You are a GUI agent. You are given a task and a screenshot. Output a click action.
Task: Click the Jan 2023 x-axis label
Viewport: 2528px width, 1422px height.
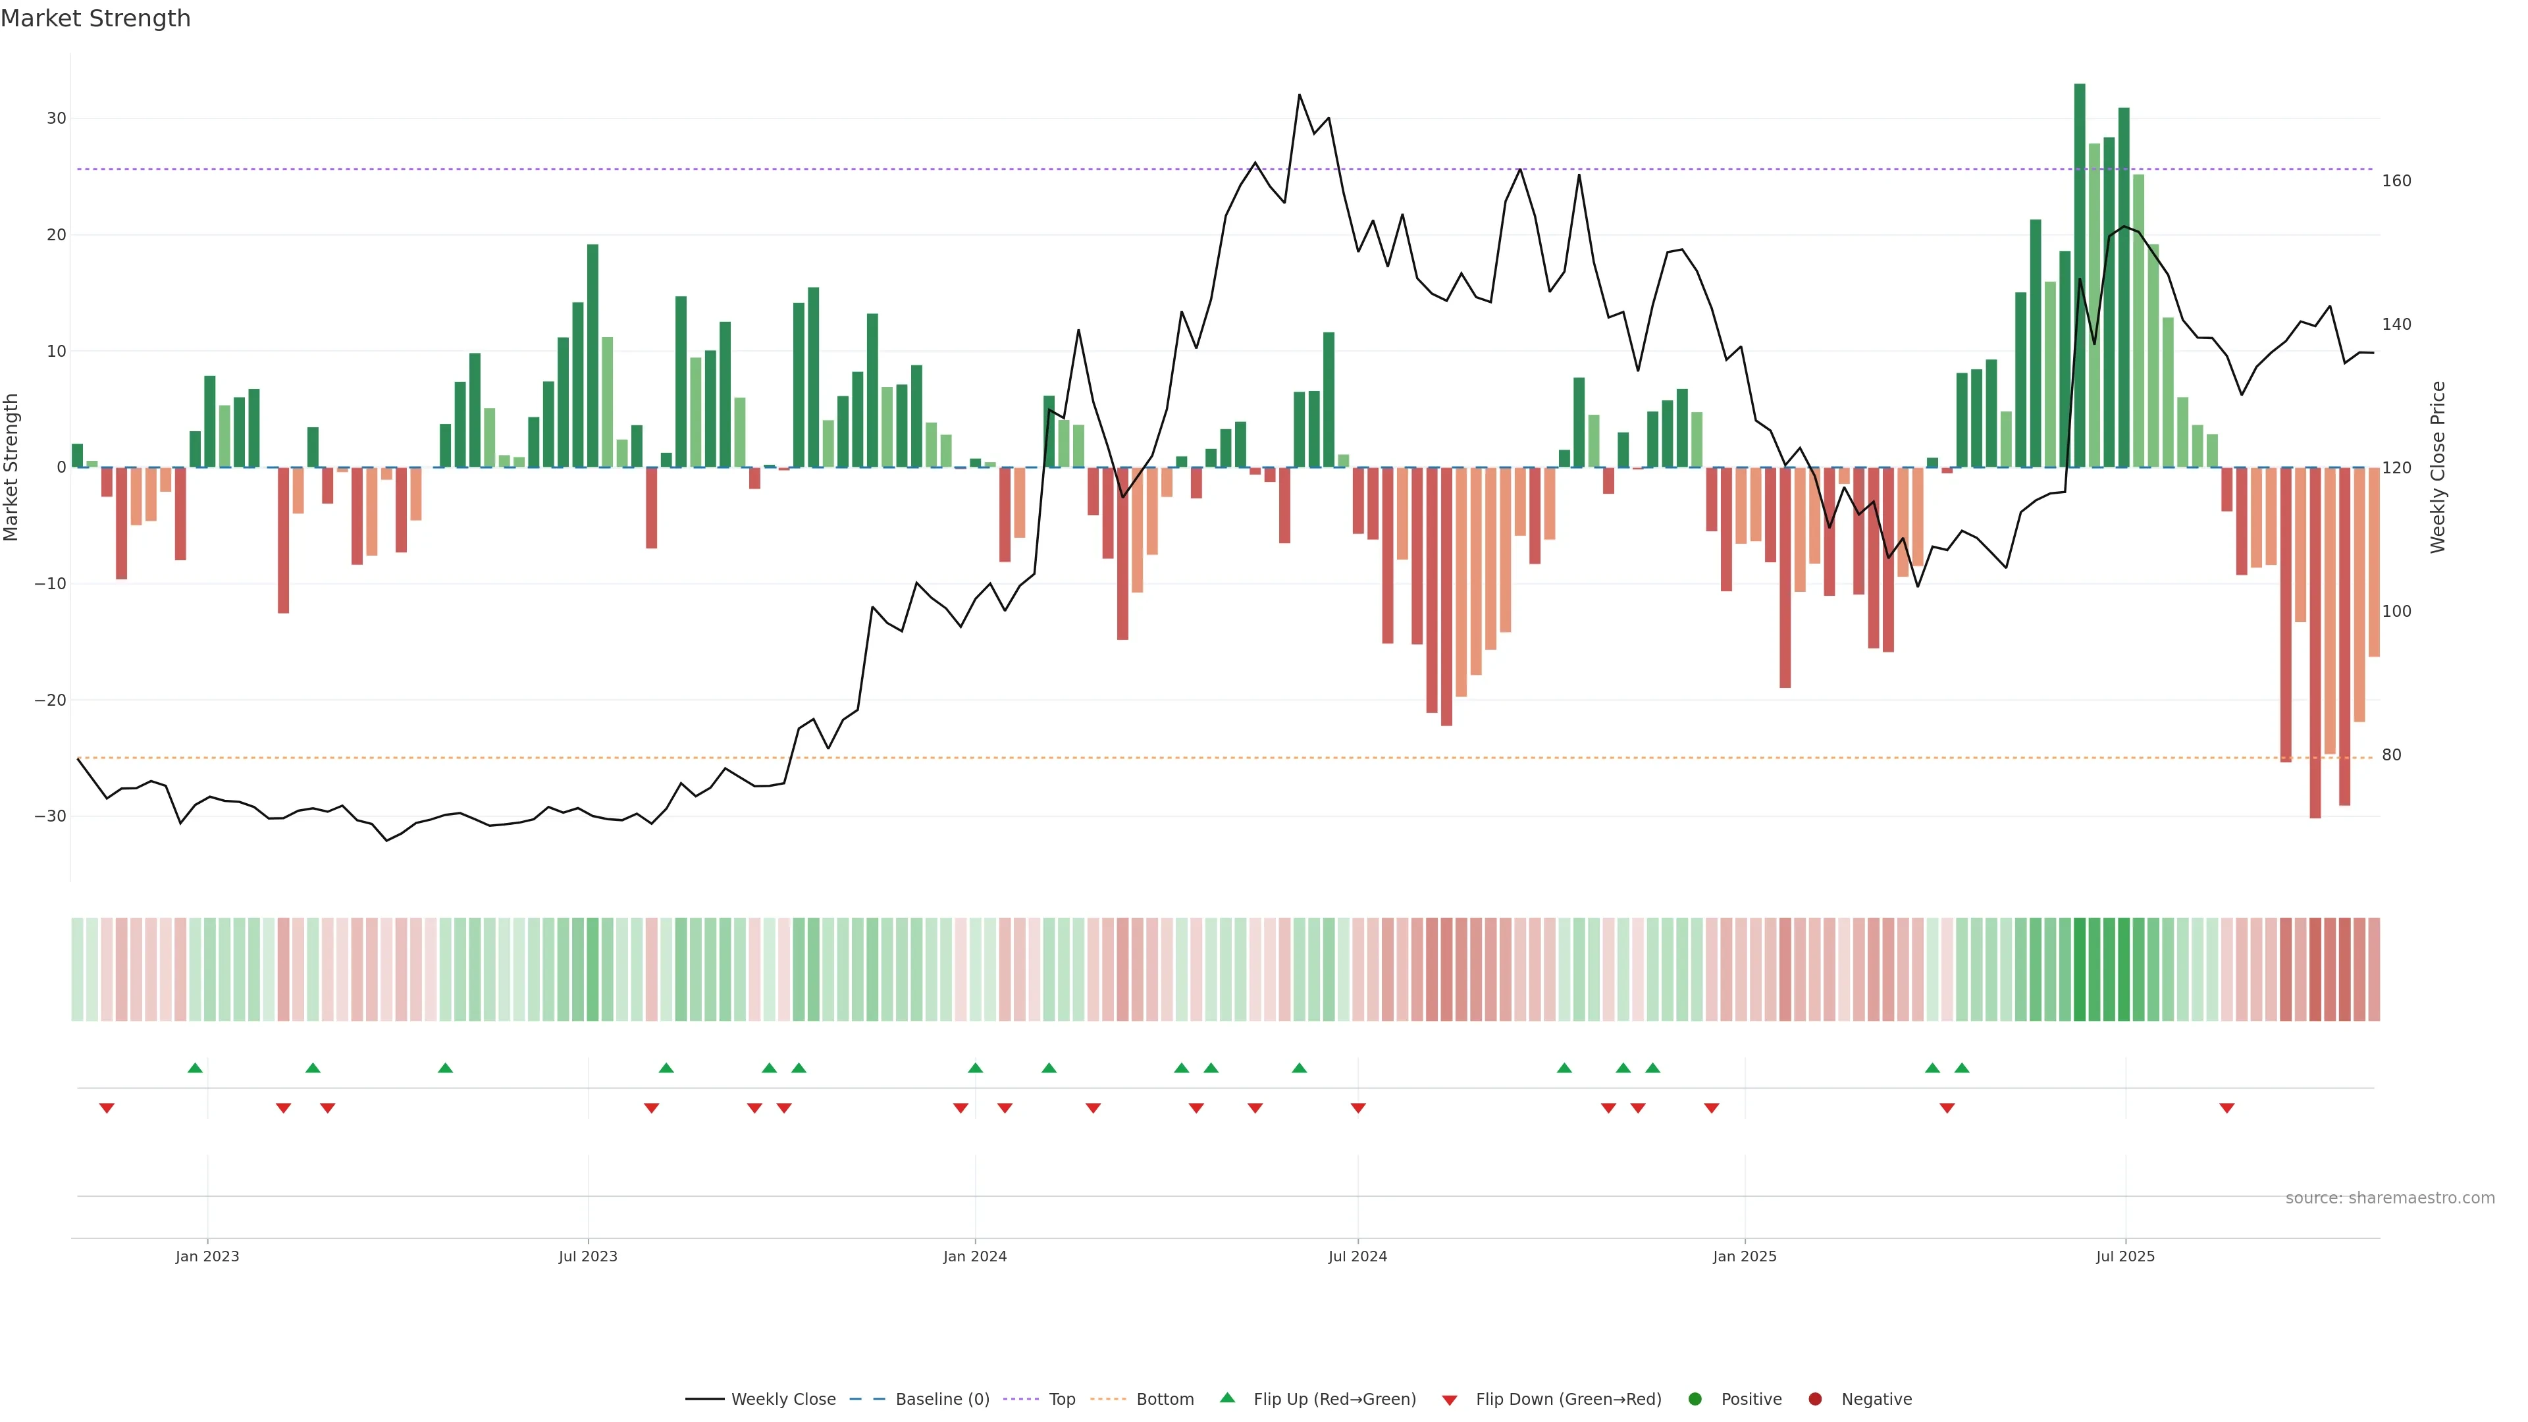[207, 1256]
